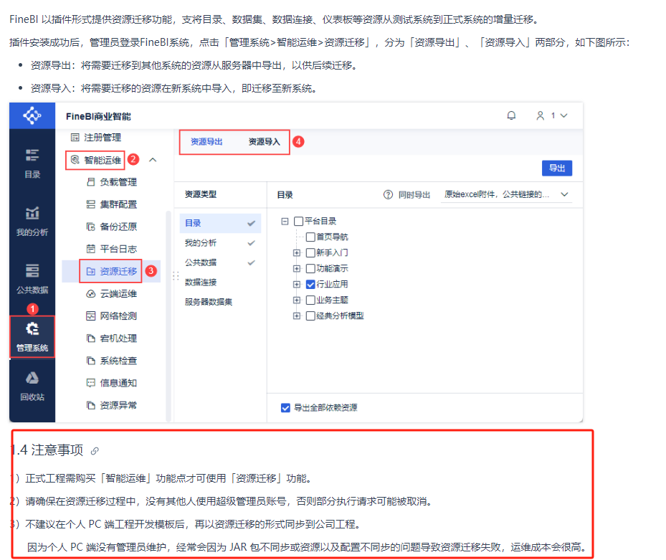The height and width of the screenshot is (560, 666).
Task: Click the 宕机处理 icon
Action: point(90,338)
